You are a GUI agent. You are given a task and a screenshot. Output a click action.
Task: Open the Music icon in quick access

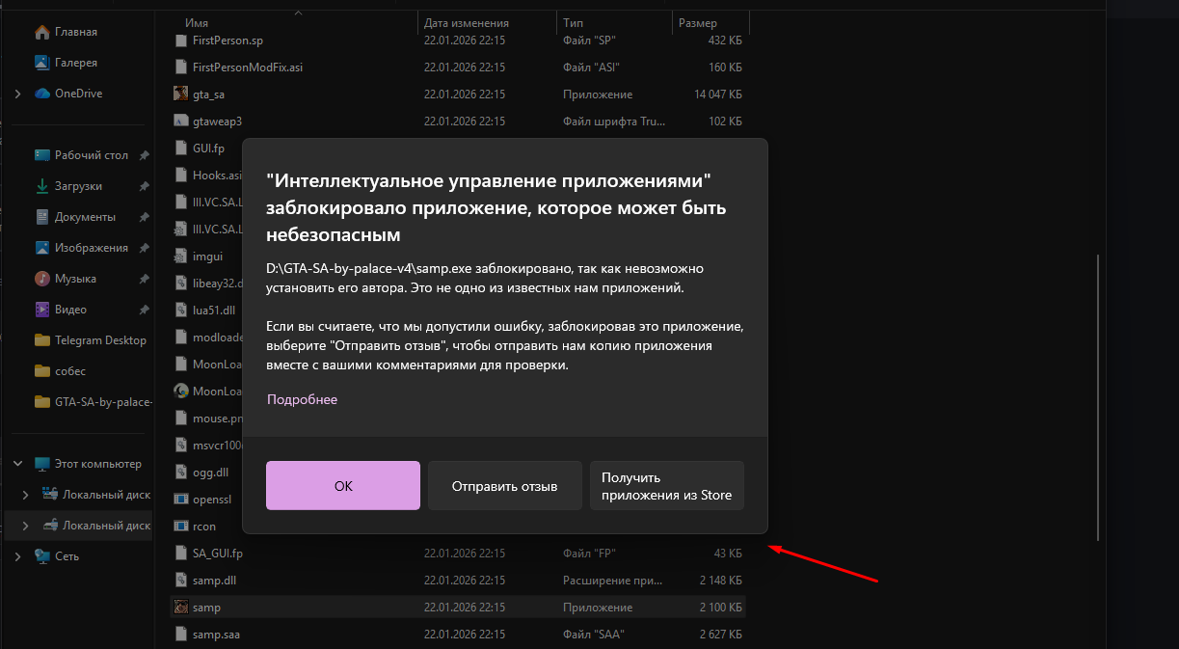pyautogui.click(x=42, y=279)
